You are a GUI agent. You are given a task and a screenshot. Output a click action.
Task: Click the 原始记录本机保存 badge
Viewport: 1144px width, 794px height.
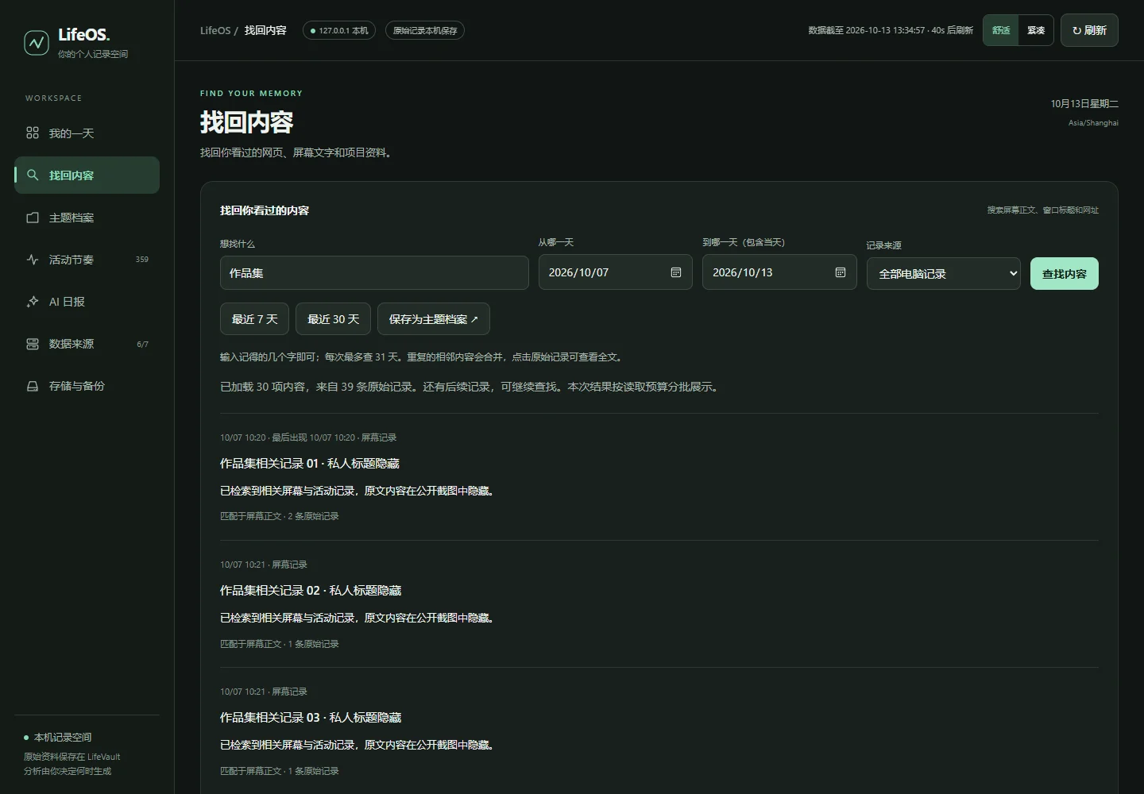425,30
